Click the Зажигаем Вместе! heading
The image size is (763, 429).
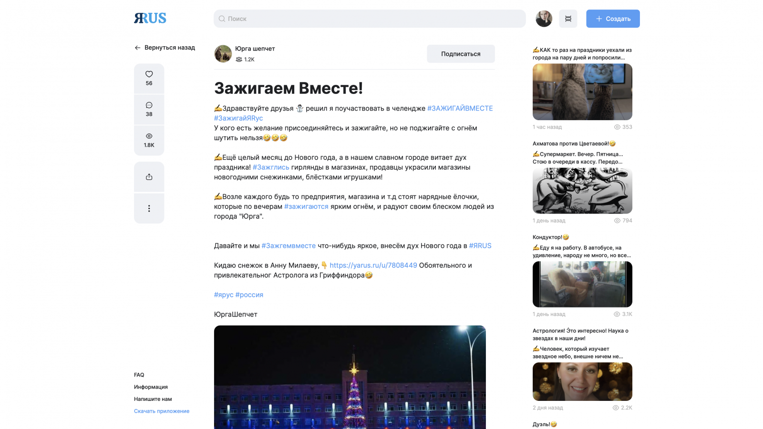click(289, 88)
